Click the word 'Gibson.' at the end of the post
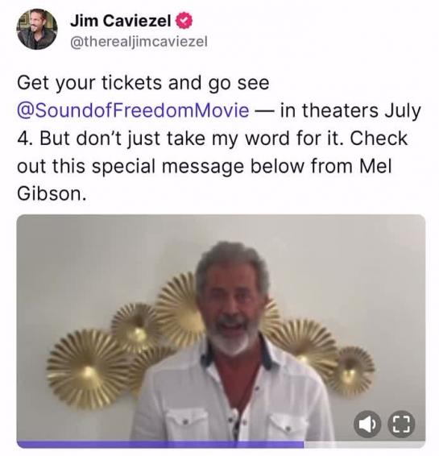Viewport: 439px width, 456px height. pyautogui.click(x=52, y=193)
